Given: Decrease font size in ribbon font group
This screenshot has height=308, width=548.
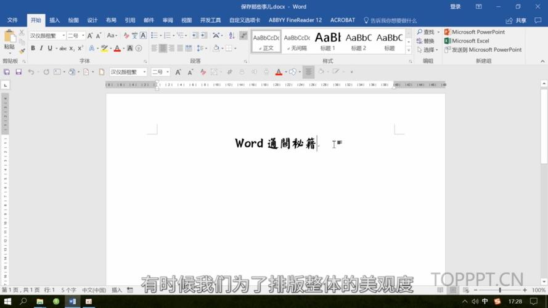Looking at the screenshot, I should tap(99, 36).
